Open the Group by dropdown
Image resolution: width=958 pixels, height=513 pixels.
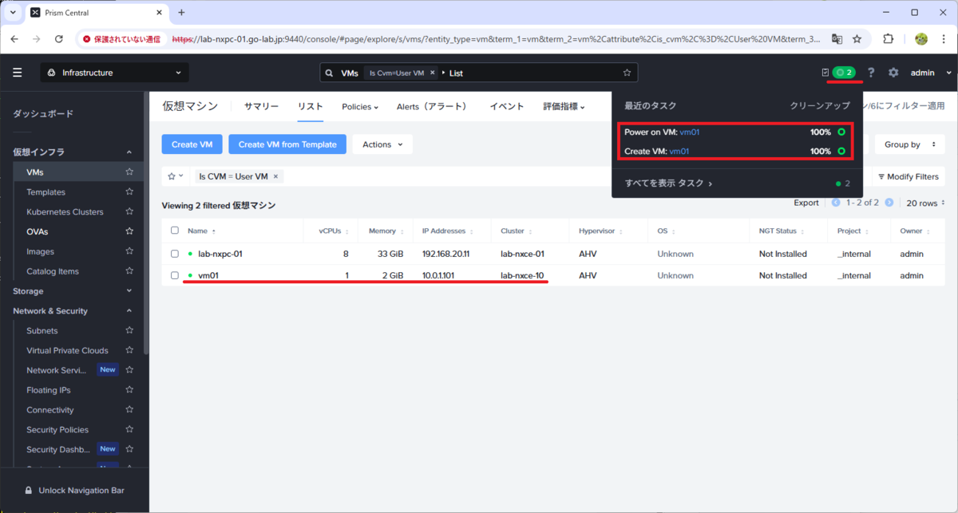[x=909, y=144]
